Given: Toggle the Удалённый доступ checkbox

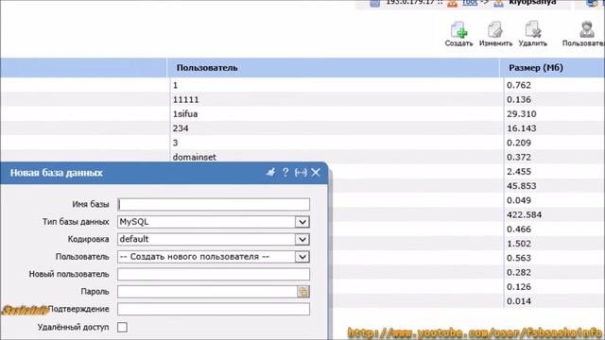Looking at the screenshot, I should tap(122, 328).
